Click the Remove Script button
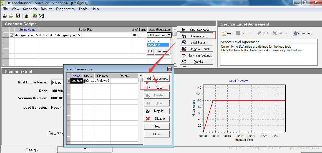 pos(197,49)
